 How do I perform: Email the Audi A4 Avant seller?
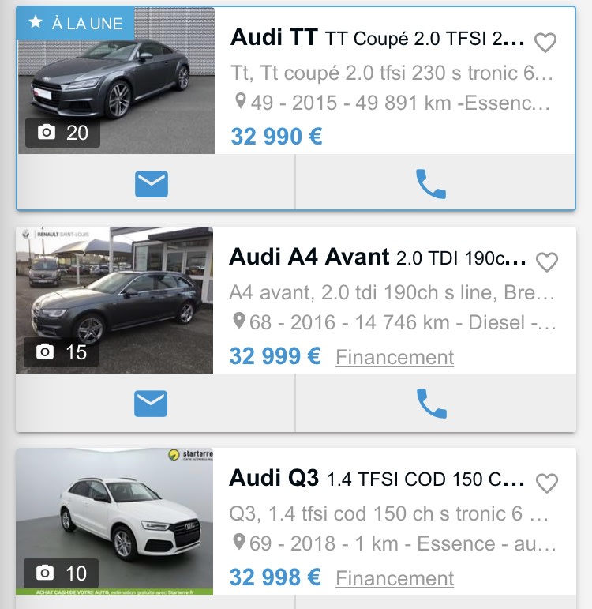(x=151, y=404)
